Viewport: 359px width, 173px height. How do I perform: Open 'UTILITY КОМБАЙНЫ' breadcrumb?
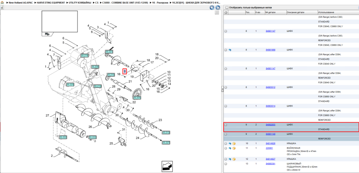[x=80, y=3]
